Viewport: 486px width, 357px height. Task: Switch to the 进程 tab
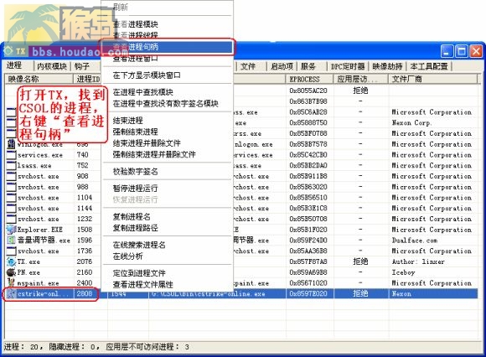[14, 65]
